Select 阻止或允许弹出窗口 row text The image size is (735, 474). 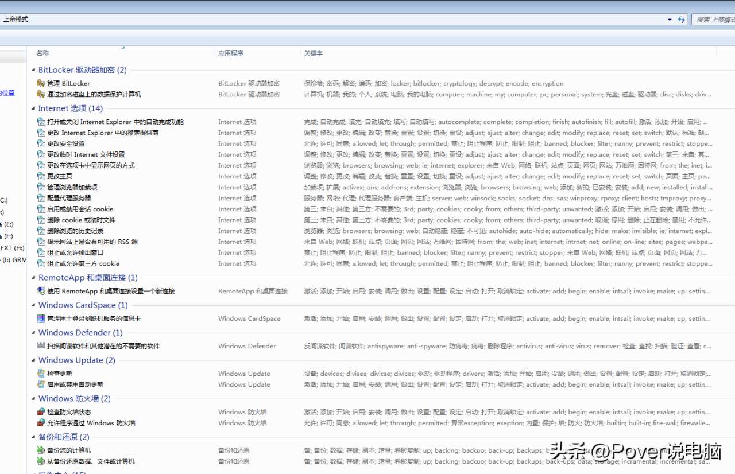point(75,252)
